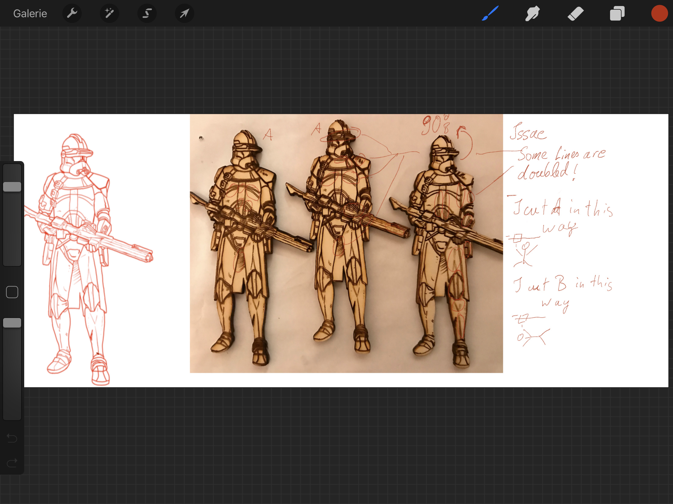Image resolution: width=673 pixels, height=504 pixels.
Task: Tap the handwritten 'Issue' note
Action: pyautogui.click(x=528, y=131)
